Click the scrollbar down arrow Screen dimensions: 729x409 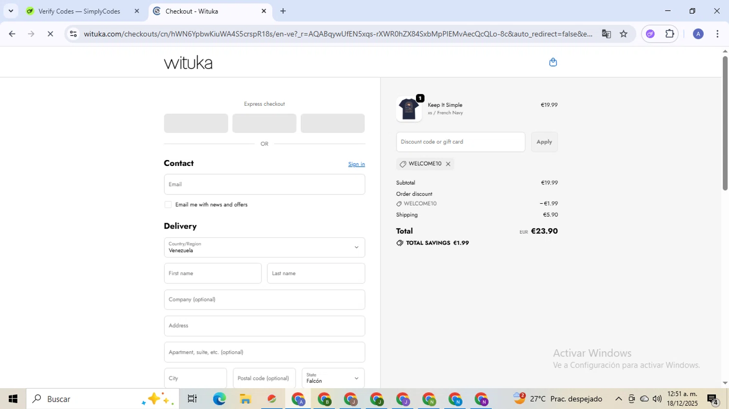(x=725, y=383)
